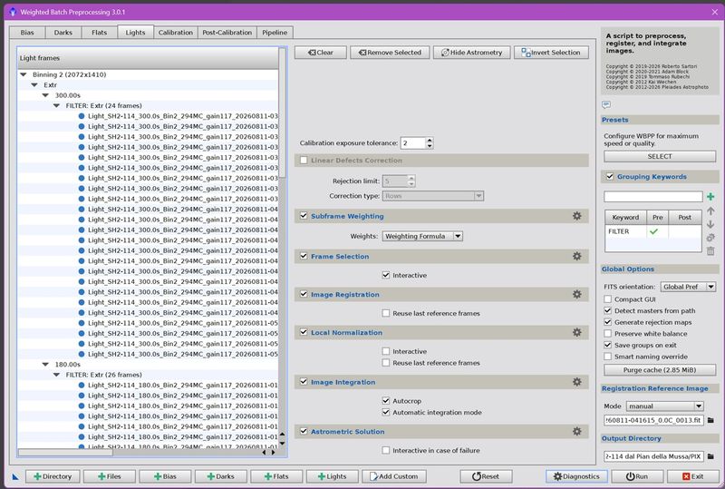Click the speech bubble icon above Presets

606,104
